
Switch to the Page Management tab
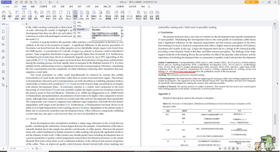coord(43,6)
